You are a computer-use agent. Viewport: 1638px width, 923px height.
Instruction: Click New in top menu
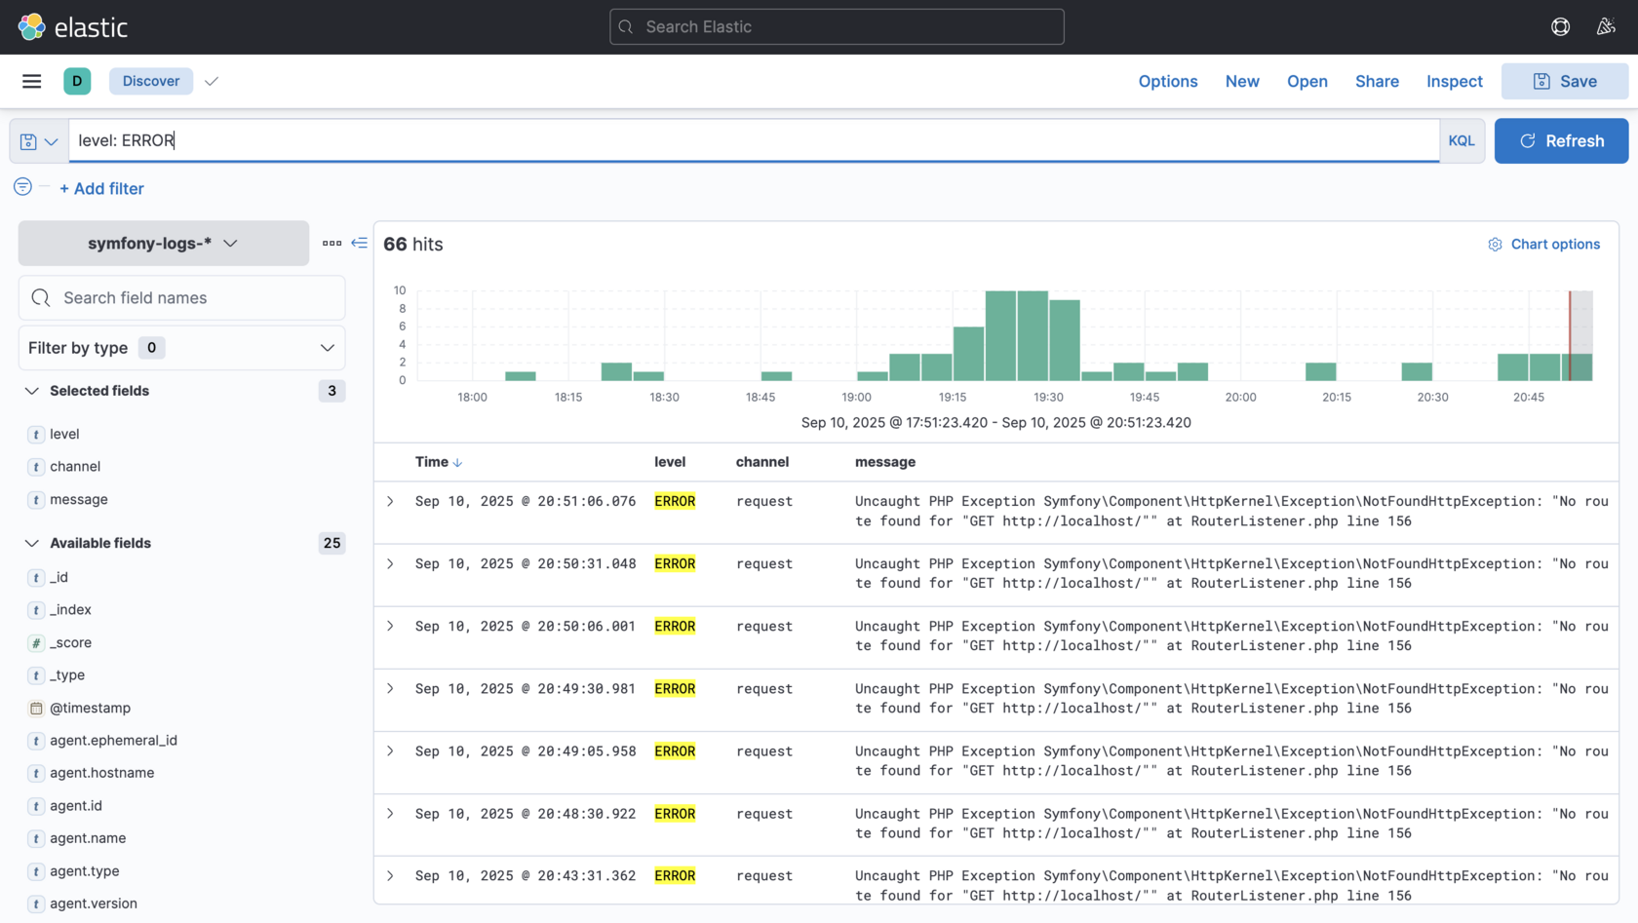click(x=1242, y=81)
